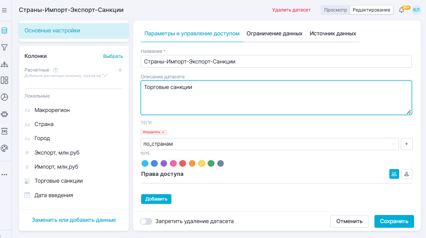Viewport: 426px width, 238px height.
Task: Open the three dots more menu in the sidebar
Action: (5, 175)
